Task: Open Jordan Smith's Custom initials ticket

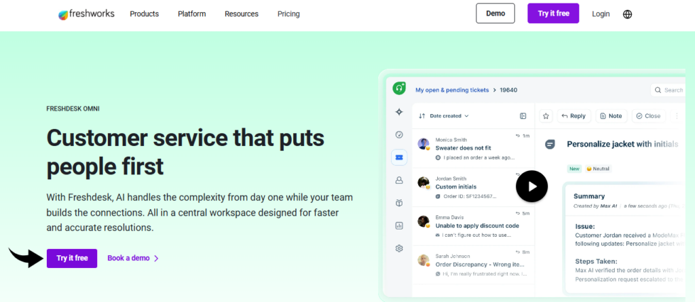Action: (x=473, y=187)
